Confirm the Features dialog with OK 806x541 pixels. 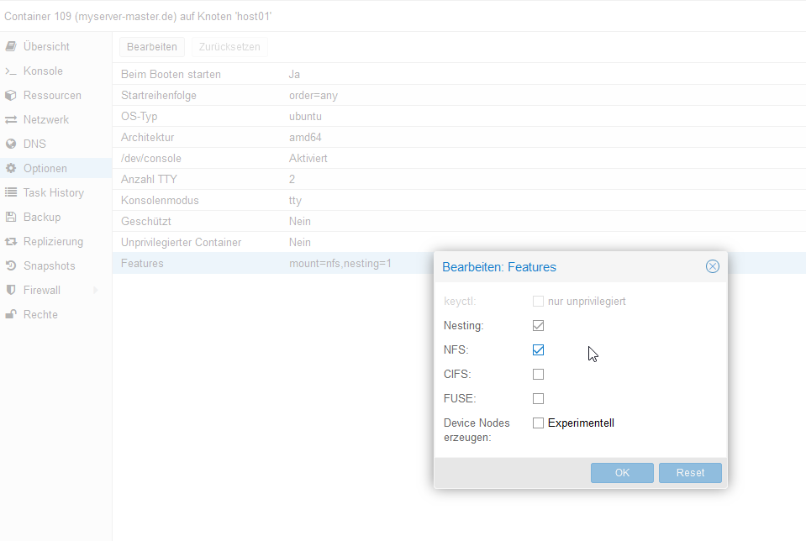(x=622, y=473)
